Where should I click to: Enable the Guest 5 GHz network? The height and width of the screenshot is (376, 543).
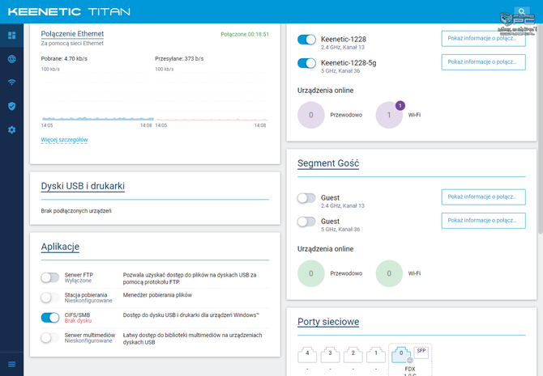tap(306, 222)
